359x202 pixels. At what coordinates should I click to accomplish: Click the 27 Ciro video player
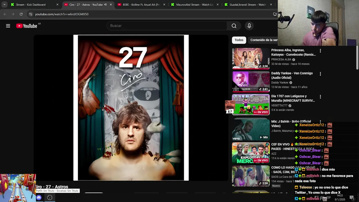pos(131,108)
